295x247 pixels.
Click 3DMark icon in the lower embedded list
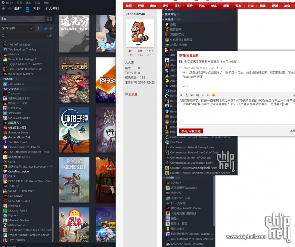[168, 183]
